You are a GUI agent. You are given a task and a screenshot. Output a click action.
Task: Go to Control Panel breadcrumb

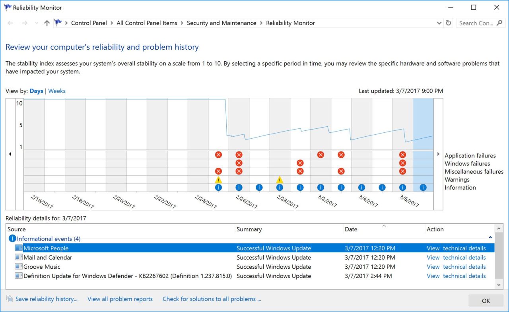point(89,23)
